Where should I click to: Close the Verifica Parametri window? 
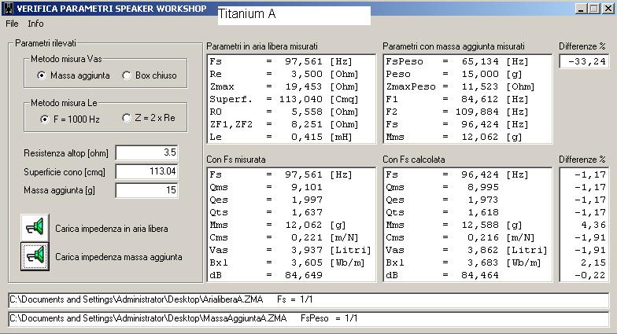coord(608,8)
